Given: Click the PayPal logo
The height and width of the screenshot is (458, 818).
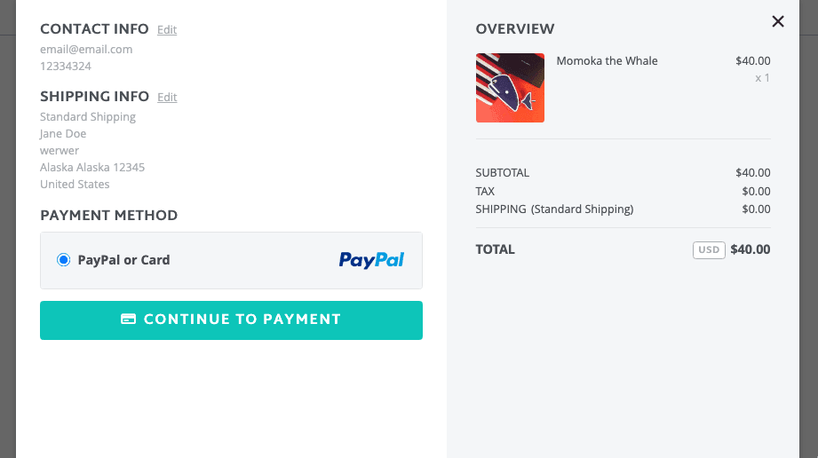Looking at the screenshot, I should [371, 260].
